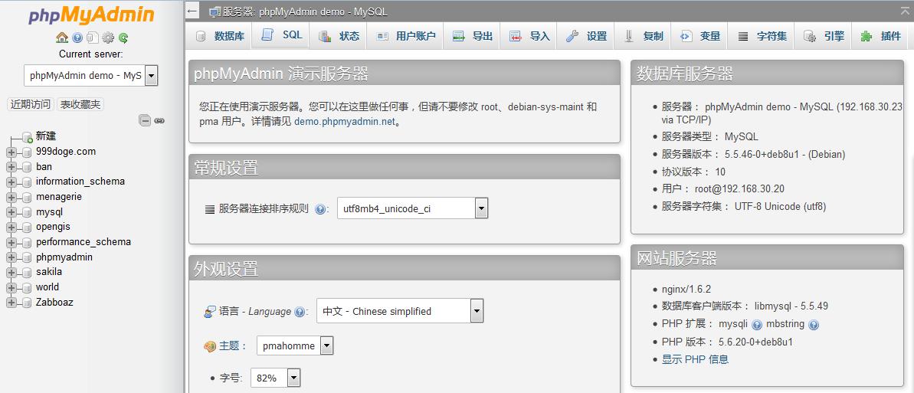Open the 主题 theme dropdown
This screenshot has width=914, height=393.
[295, 346]
